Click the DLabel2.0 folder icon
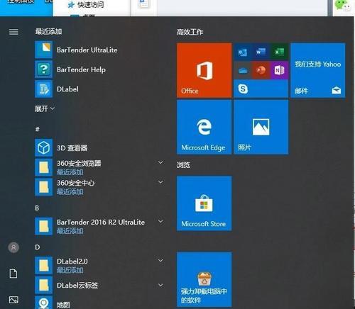Viewport: 355px width, 309px height. point(43,265)
